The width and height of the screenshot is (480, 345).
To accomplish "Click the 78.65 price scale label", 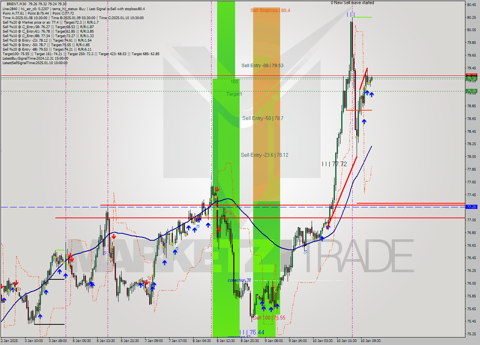I will pyautogui.click(x=472, y=119).
